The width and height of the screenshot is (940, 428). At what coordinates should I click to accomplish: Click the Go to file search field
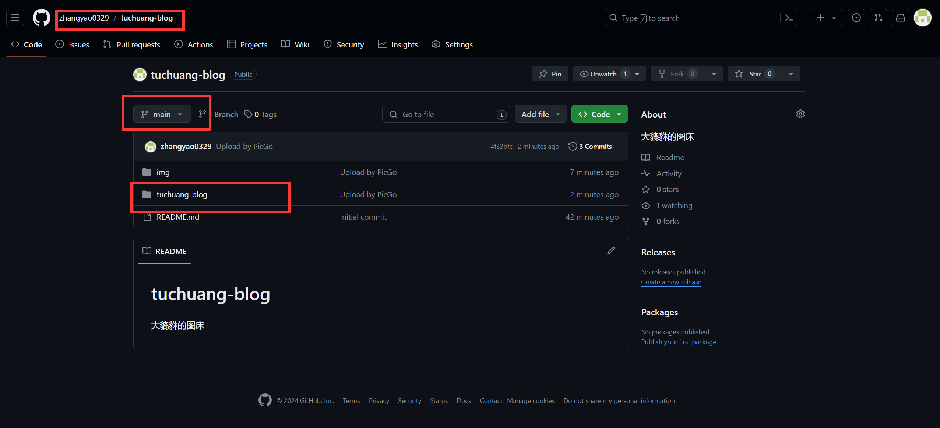(x=446, y=114)
